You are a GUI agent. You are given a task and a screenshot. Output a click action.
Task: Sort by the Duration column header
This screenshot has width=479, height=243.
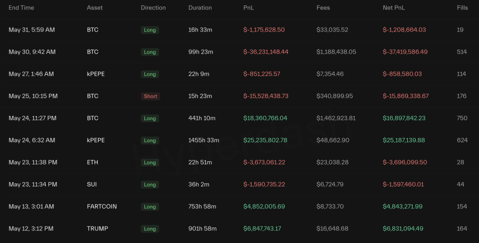pos(200,8)
